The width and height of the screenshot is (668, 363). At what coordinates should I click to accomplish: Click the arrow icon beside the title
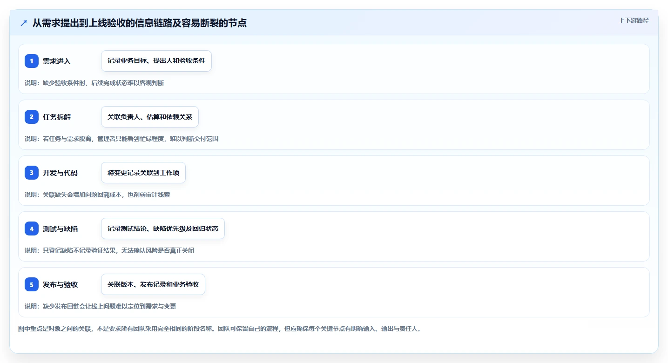pyautogui.click(x=24, y=23)
